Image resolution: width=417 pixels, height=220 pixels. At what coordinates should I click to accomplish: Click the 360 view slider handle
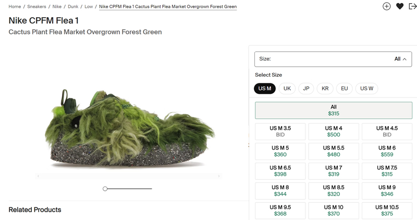tap(105, 189)
